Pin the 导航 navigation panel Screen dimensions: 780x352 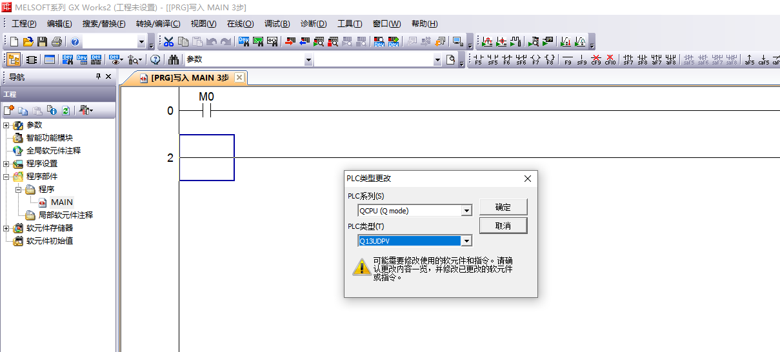click(99, 77)
